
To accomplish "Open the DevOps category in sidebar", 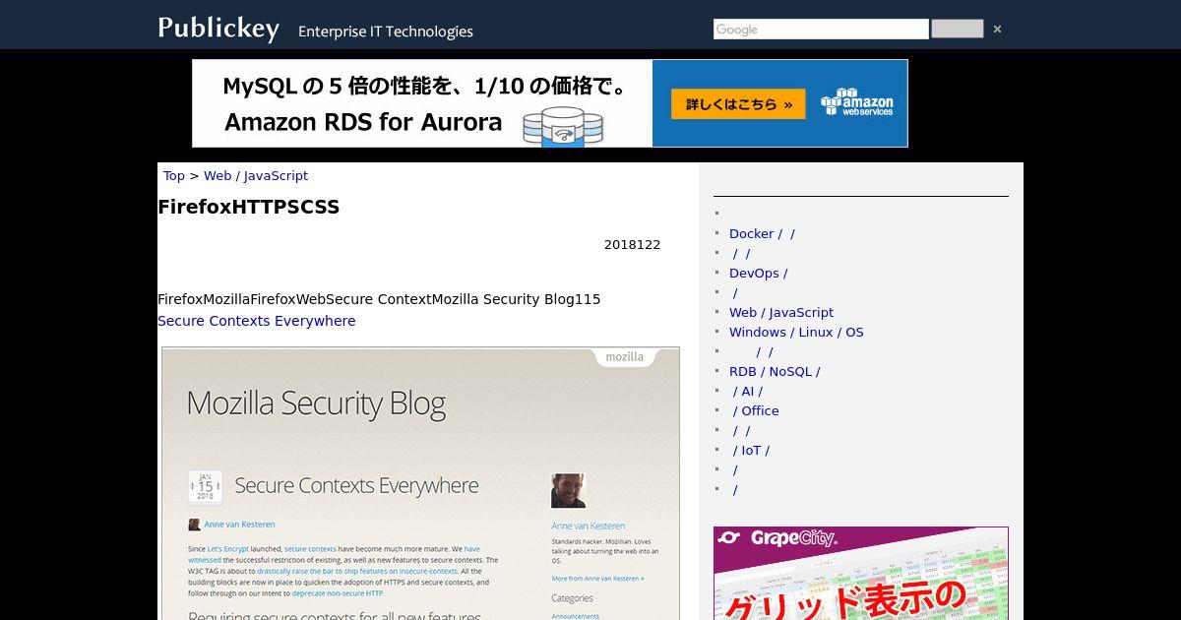I will tap(758, 273).
